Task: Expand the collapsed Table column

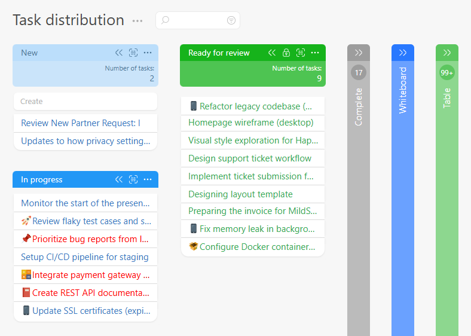Action: point(447,53)
